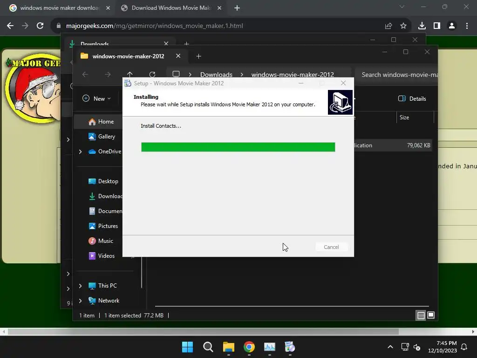The image size is (477, 358).
Task: Select OneDrive in the navigation pane
Action: coord(105,151)
